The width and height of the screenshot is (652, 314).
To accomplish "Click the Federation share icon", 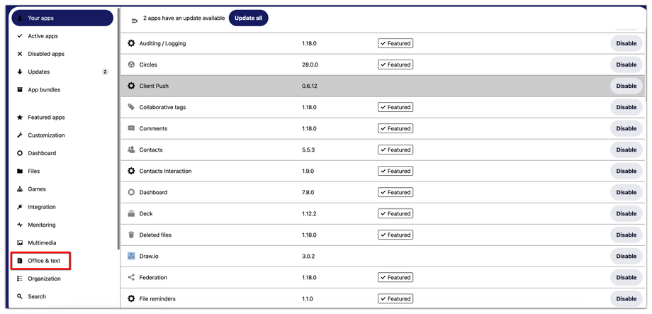I will [131, 277].
